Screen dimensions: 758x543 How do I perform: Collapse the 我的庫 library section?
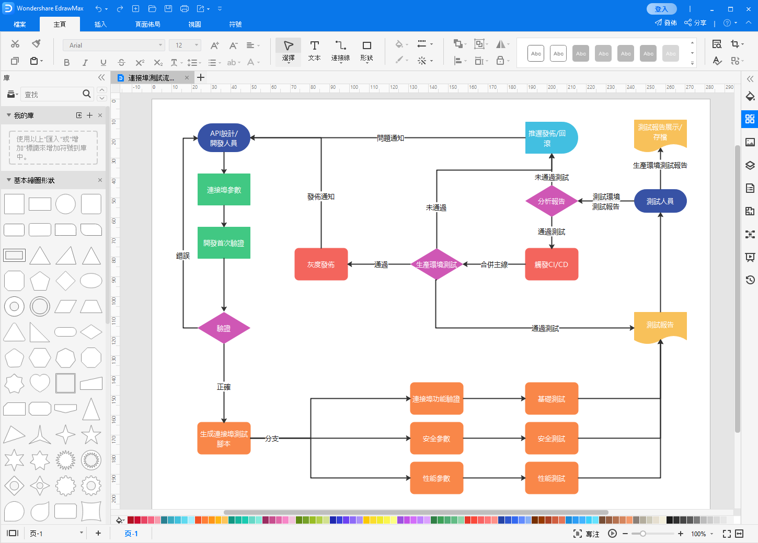(x=9, y=115)
